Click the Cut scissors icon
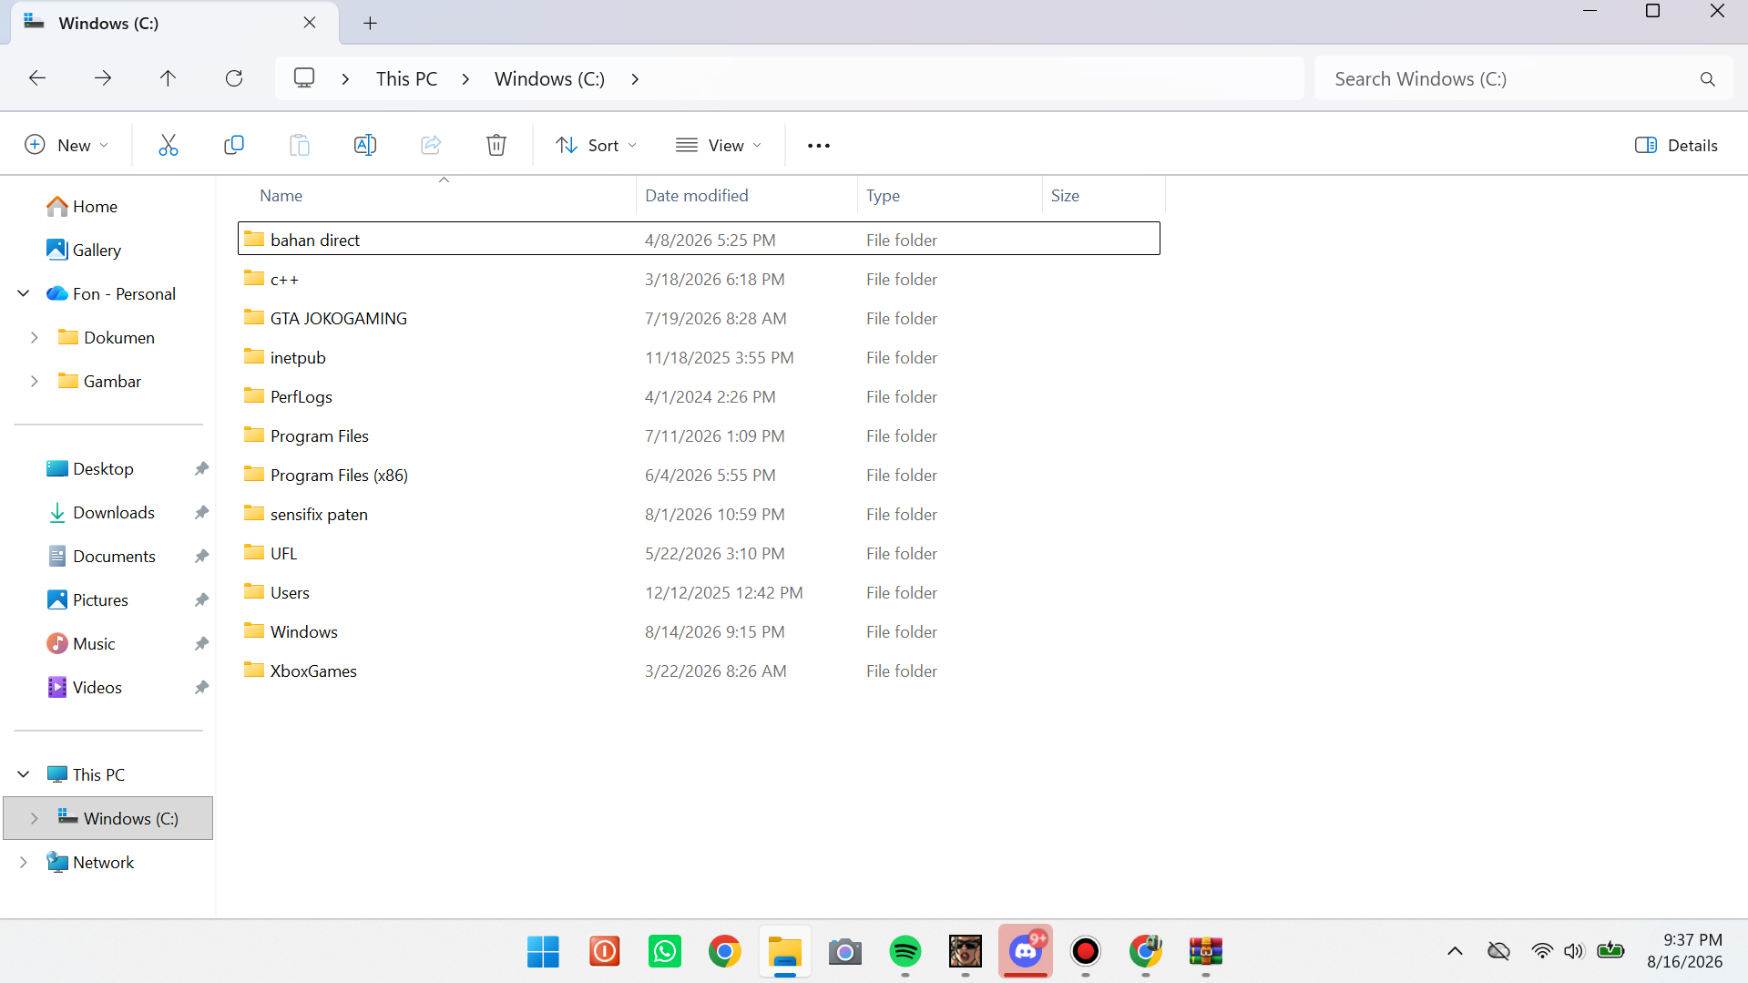The image size is (1748, 983). [x=169, y=145]
